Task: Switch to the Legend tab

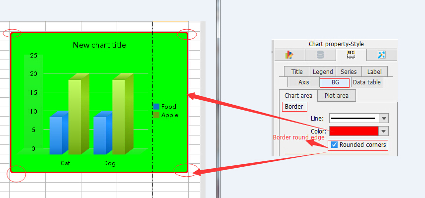Action: click(323, 72)
